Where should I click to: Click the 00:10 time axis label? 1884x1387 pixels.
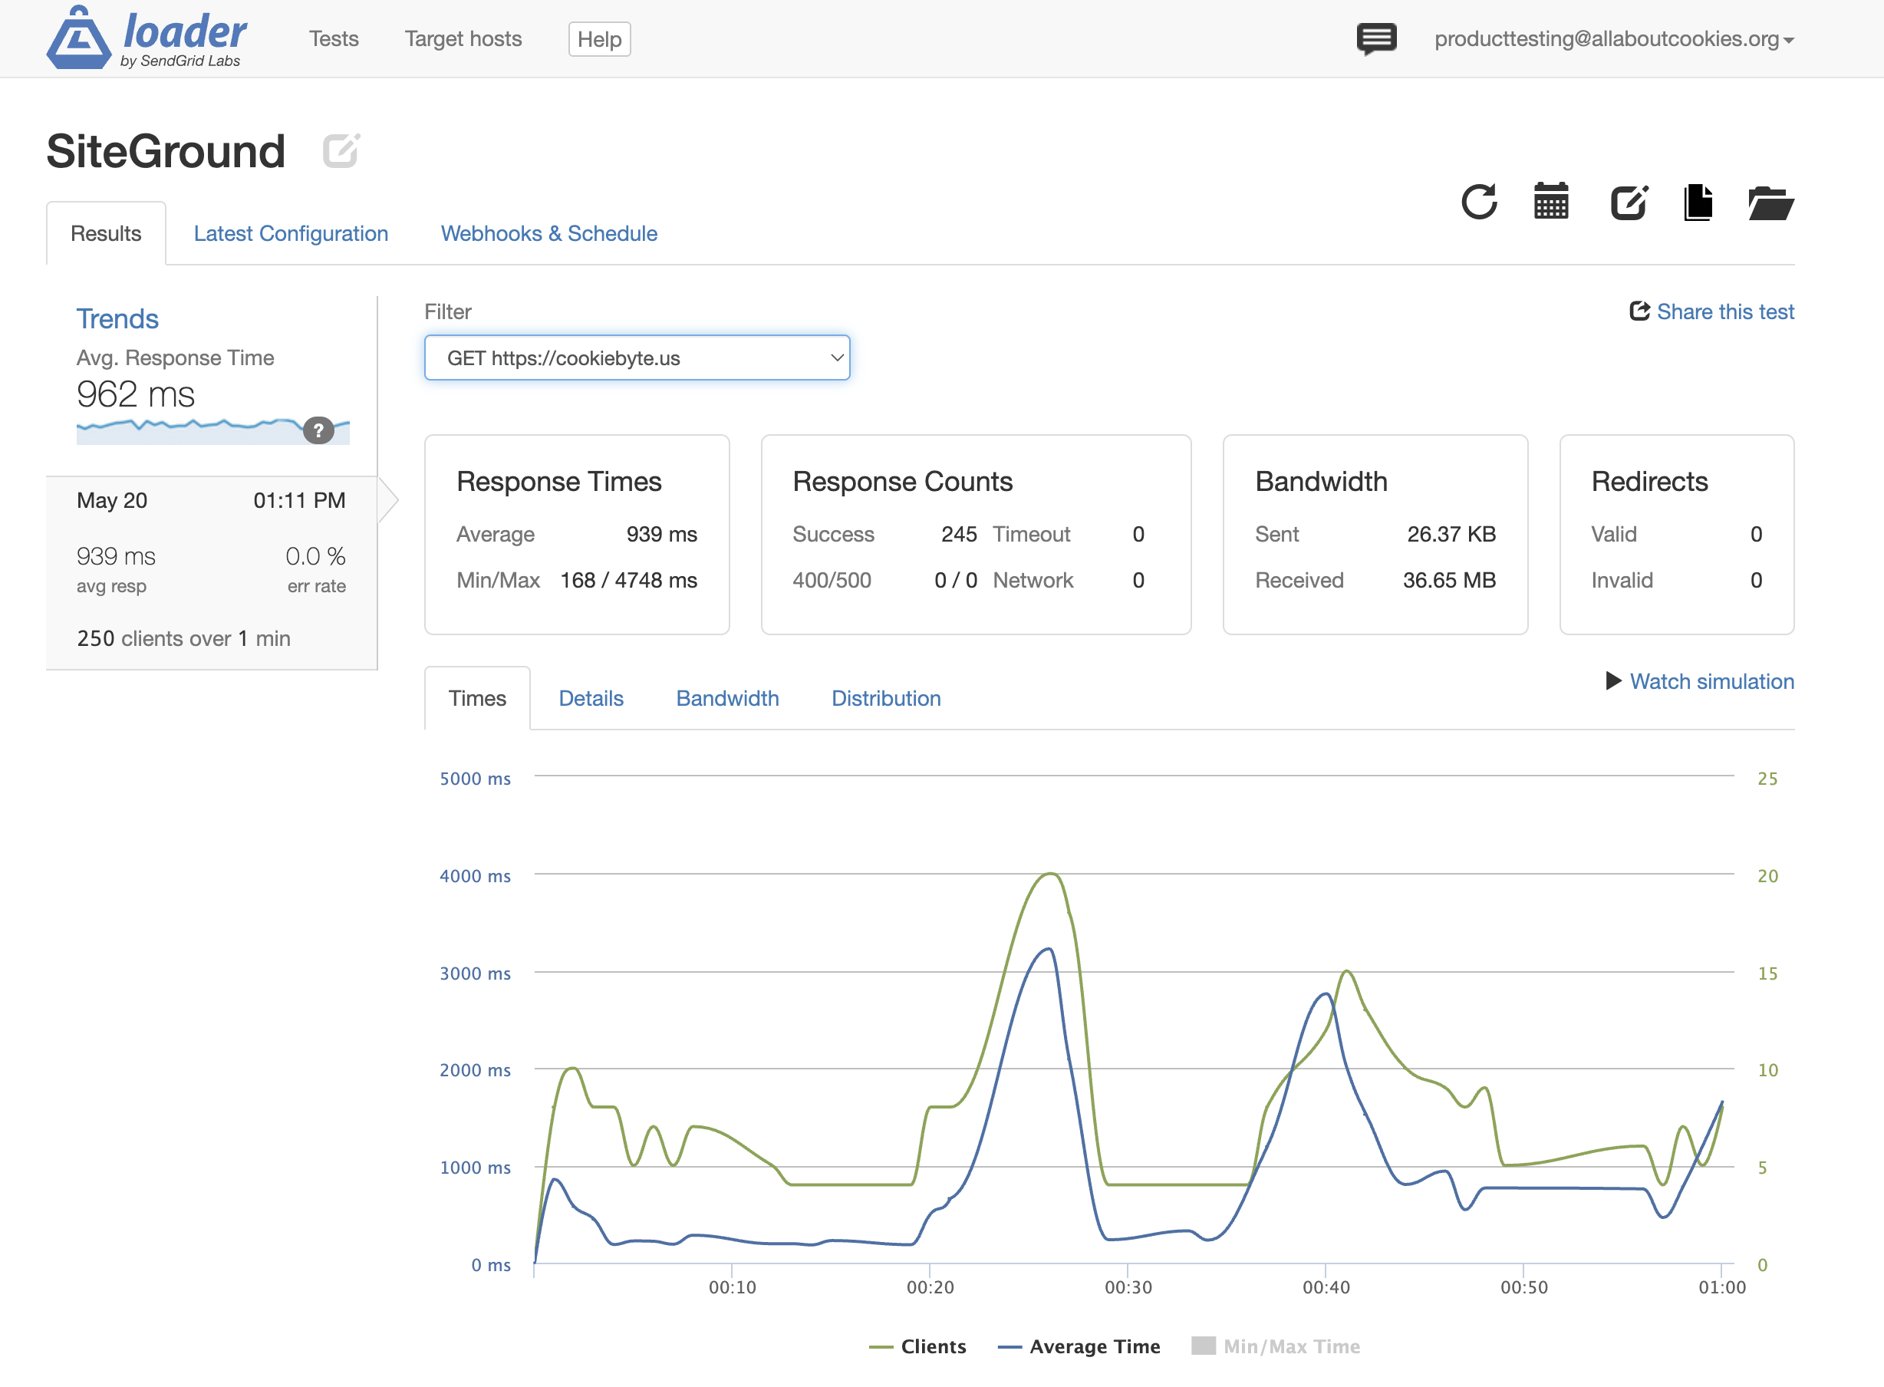pyautogui.click(x=732, y=1287)
